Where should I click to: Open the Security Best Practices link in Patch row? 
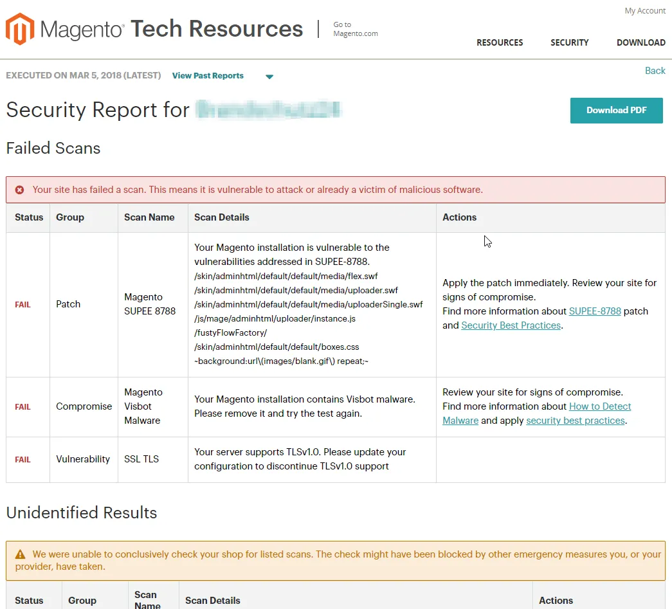(x=511, y=325)
